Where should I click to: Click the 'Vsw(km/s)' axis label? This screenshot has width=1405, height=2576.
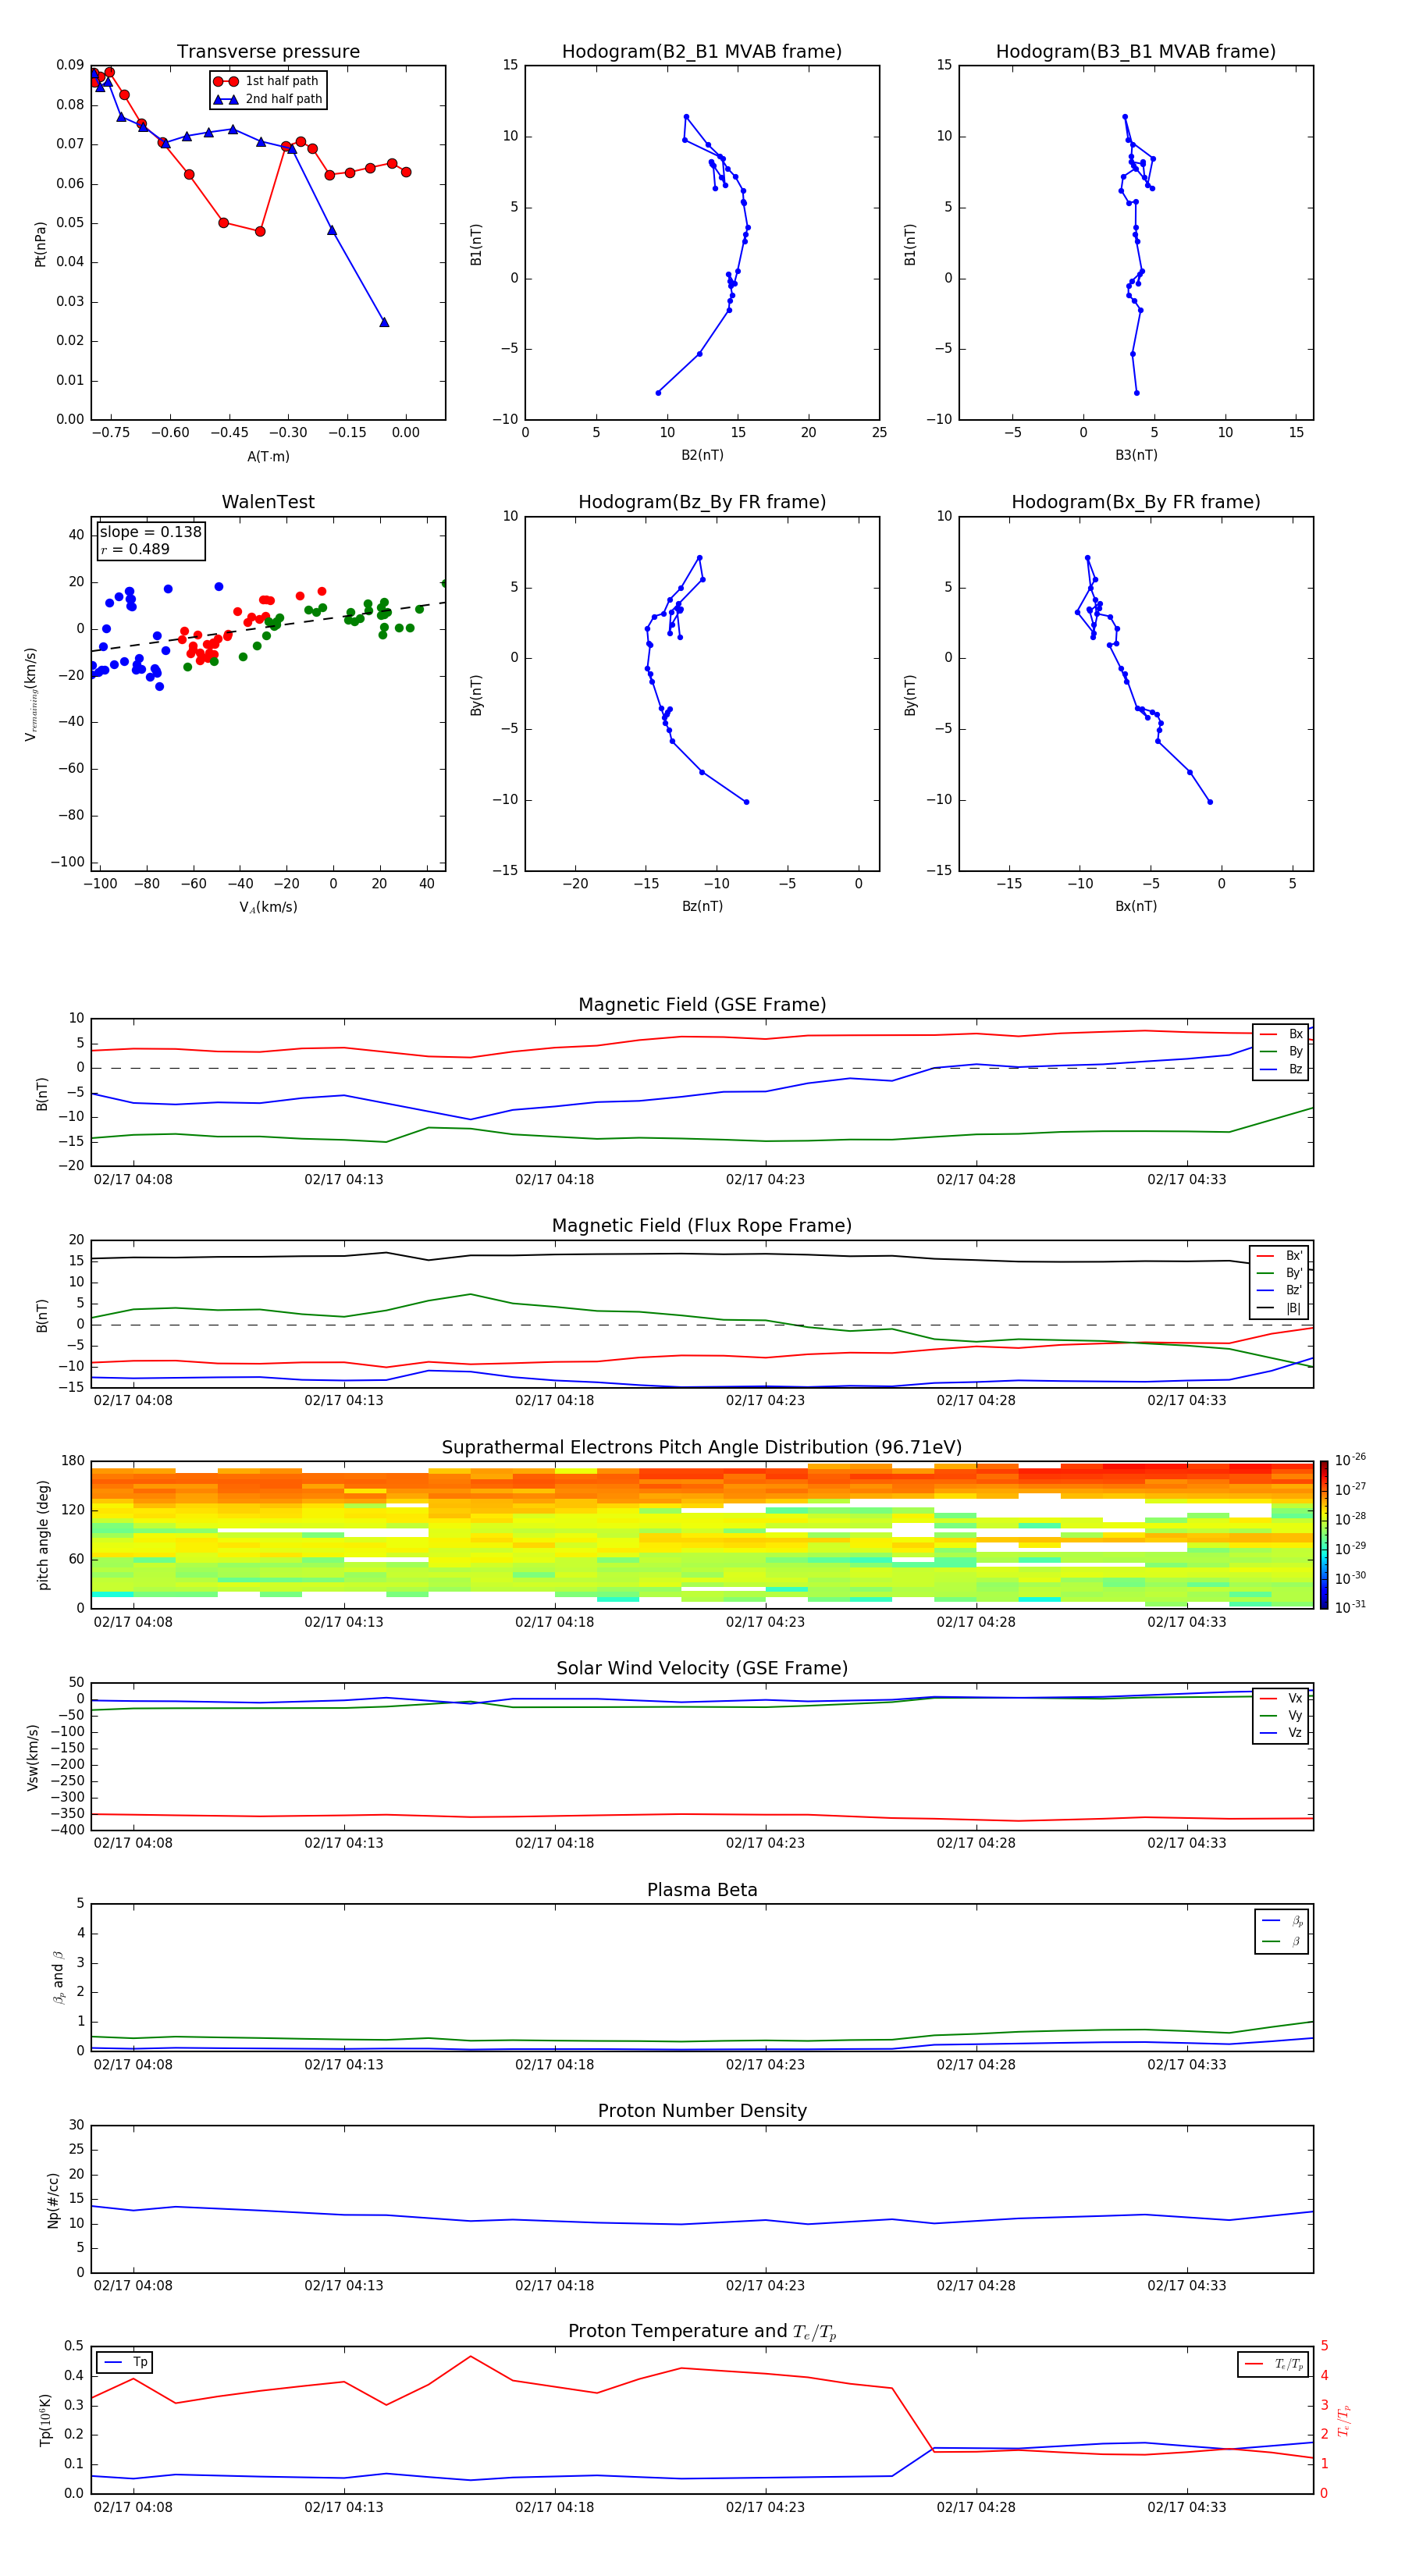[33, 1757]
